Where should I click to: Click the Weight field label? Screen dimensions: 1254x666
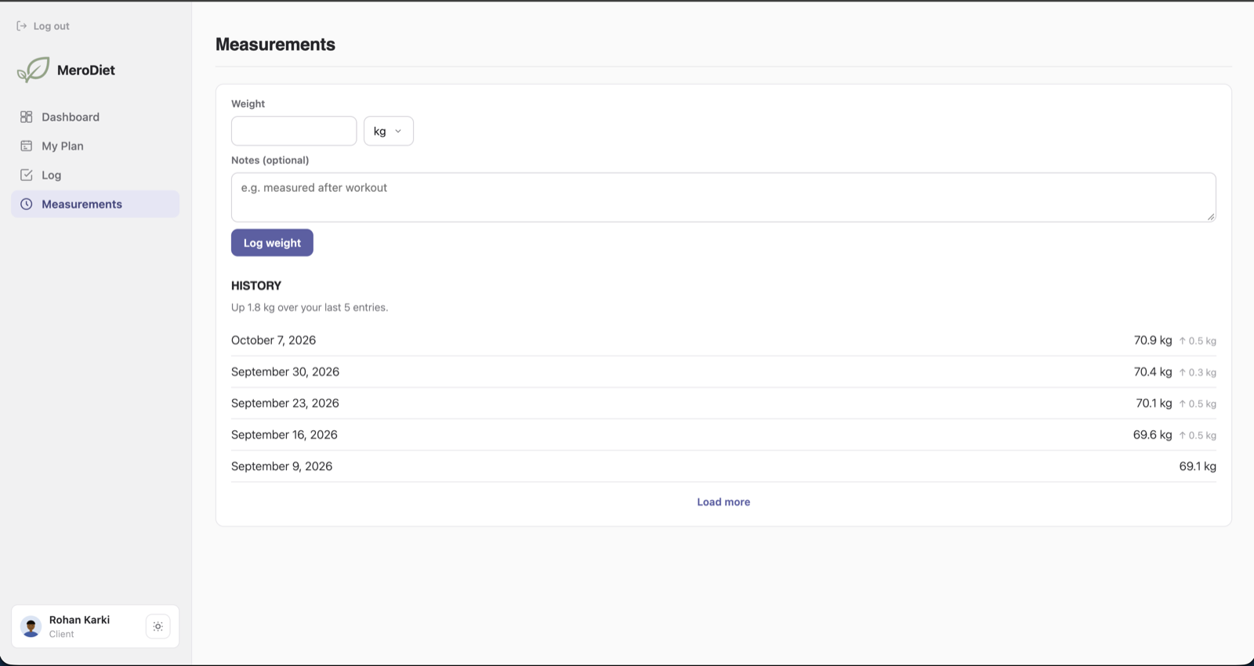pyautogui.click(x=248, y=103)
